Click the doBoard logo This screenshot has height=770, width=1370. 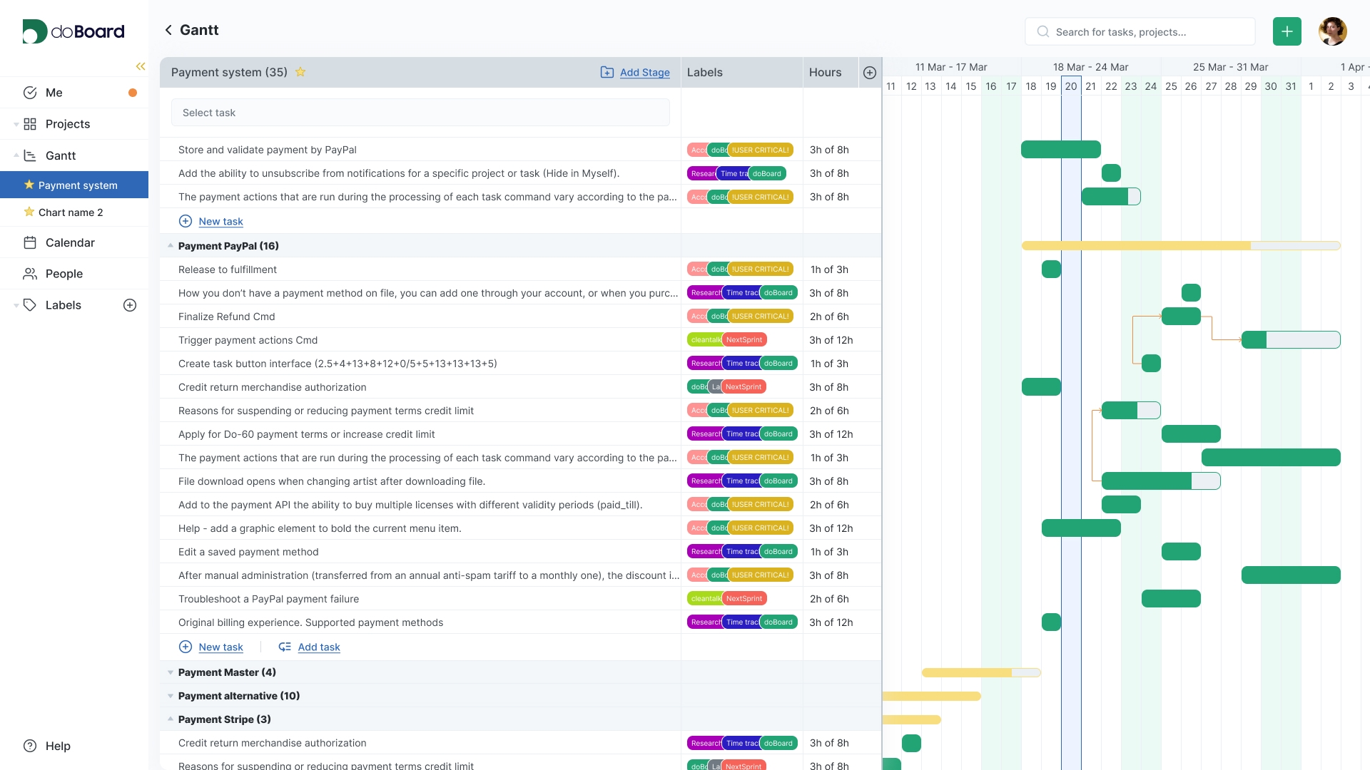coord(72,31)
